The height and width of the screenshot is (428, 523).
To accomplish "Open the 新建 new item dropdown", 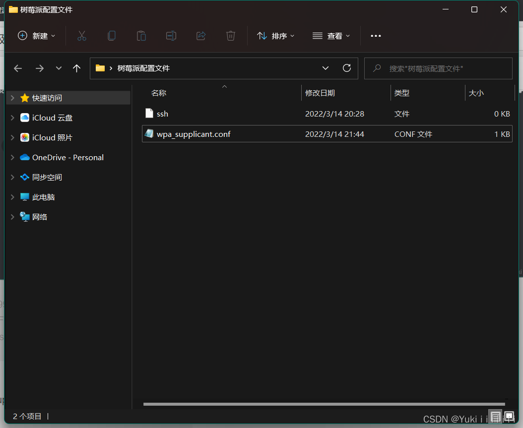I will click(x=36, y=36).
